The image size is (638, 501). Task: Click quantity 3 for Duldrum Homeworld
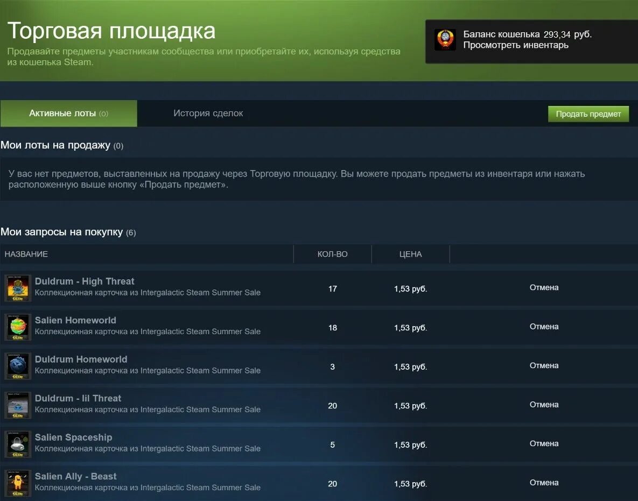click(332, 367)
